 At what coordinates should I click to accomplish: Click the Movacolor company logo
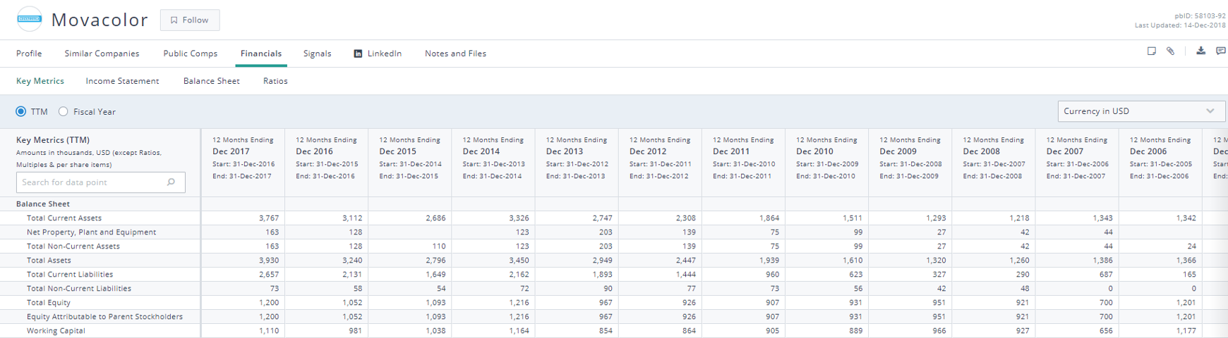[x=30, y=19]
